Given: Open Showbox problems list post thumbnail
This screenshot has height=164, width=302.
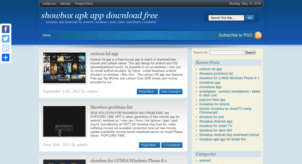Looking at the screenshot, I should click(65, 121).
